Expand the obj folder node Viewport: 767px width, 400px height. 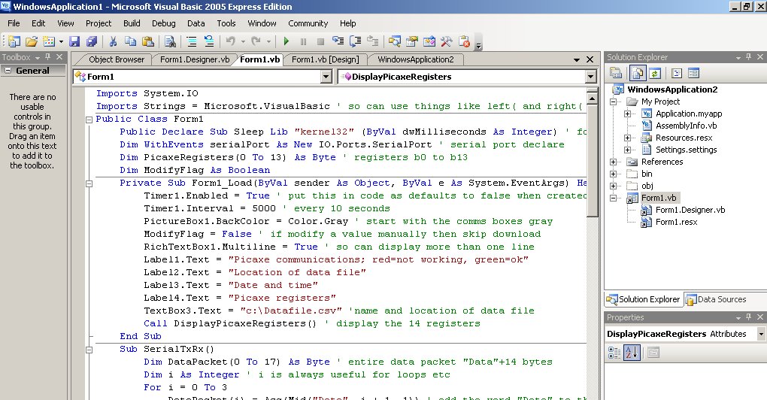[x=613, y=186]
